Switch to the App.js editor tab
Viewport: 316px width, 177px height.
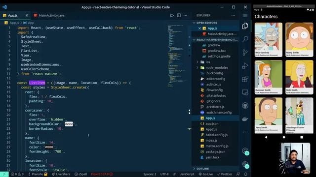pos(13,15)
